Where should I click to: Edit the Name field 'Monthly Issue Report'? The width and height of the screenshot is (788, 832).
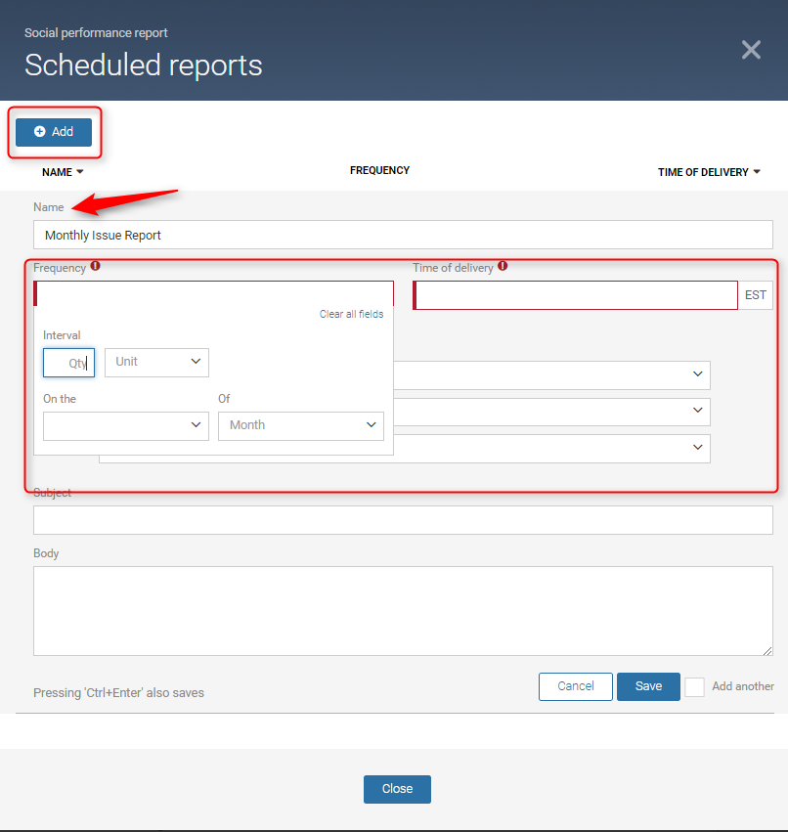tap(403, 235)
